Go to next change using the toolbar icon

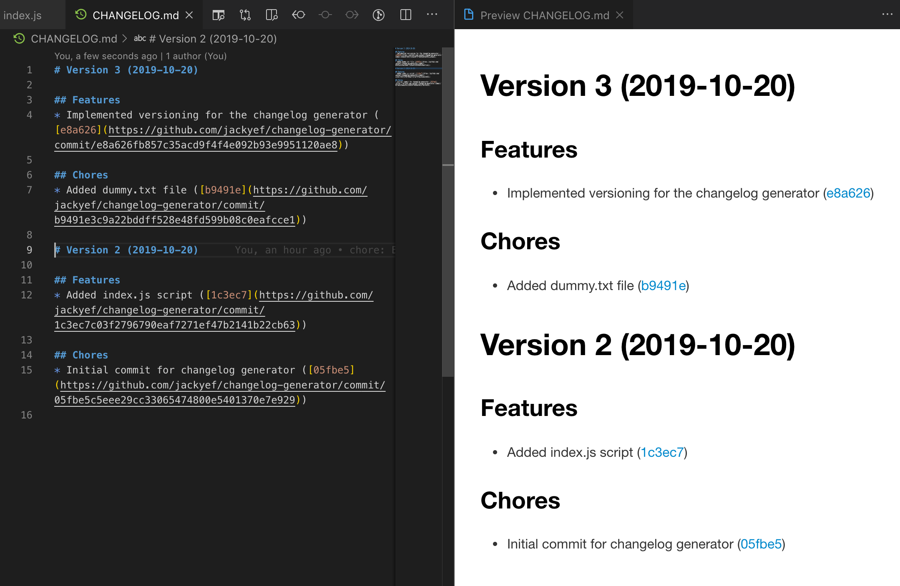[352, 15]
